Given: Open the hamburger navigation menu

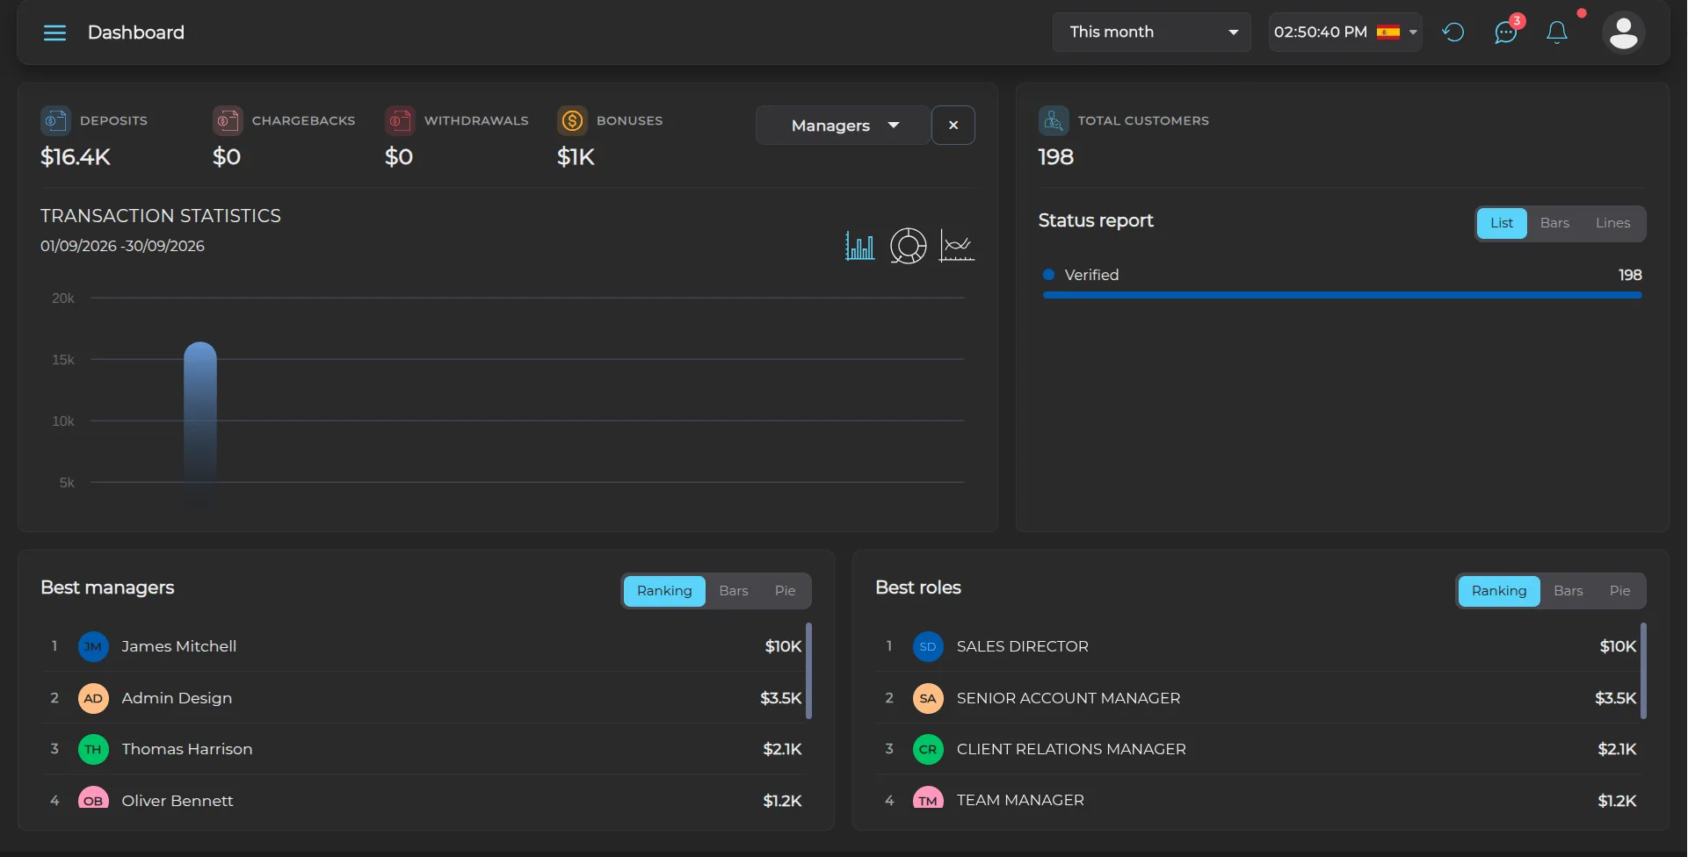Looking at the screenshot, I should [x=54, y=32].
